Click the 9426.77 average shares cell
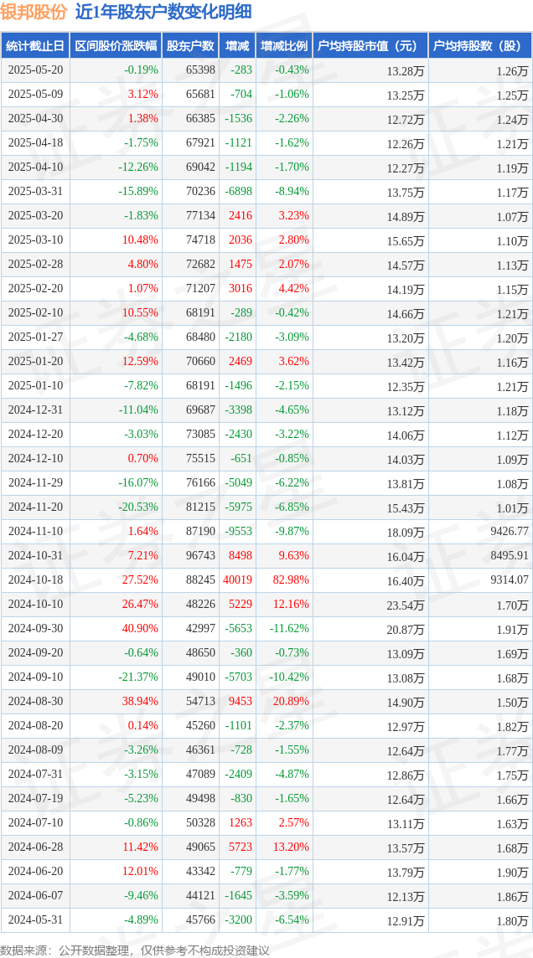This screenshot has height=958, width=533. click(509, 531)
